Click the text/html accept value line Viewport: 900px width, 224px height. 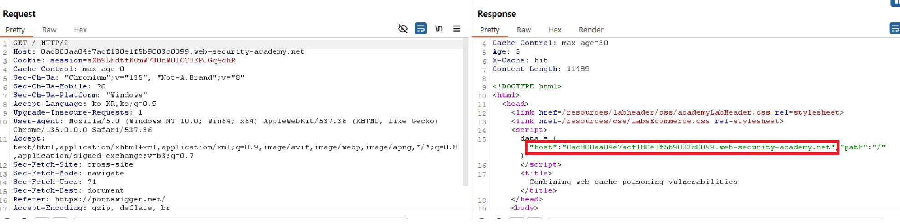coord(235,147)
